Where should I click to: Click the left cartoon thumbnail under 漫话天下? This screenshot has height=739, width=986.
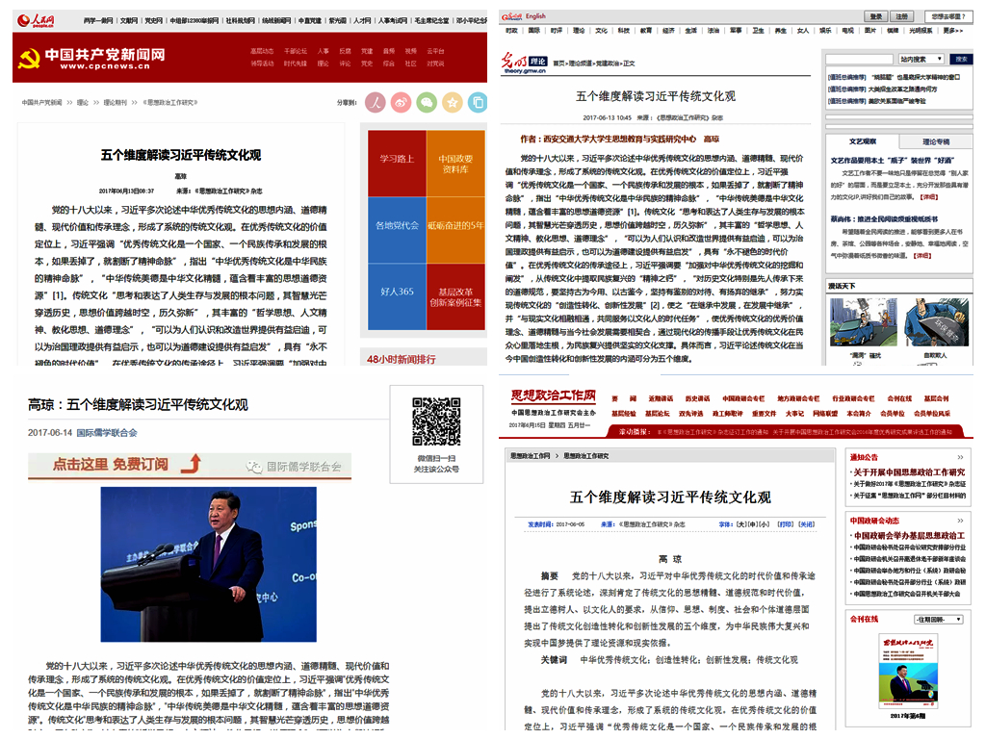click(862, 321)
